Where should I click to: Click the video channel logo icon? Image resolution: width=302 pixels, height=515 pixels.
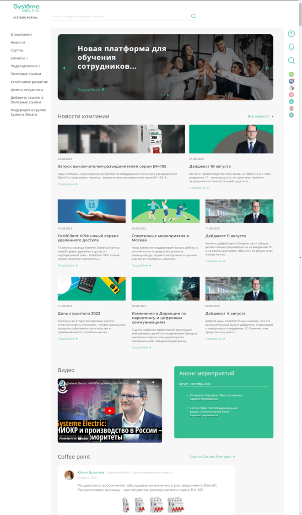pyautogui.click(x=62, y=383)
